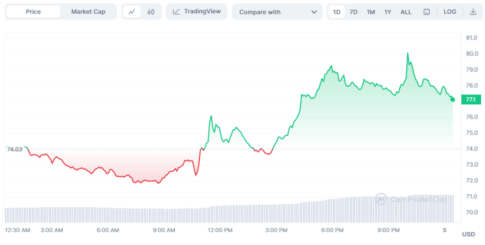Click the 79.0 price axis label
This screenshot has width=485, height=245.
(x=472, y=70)
